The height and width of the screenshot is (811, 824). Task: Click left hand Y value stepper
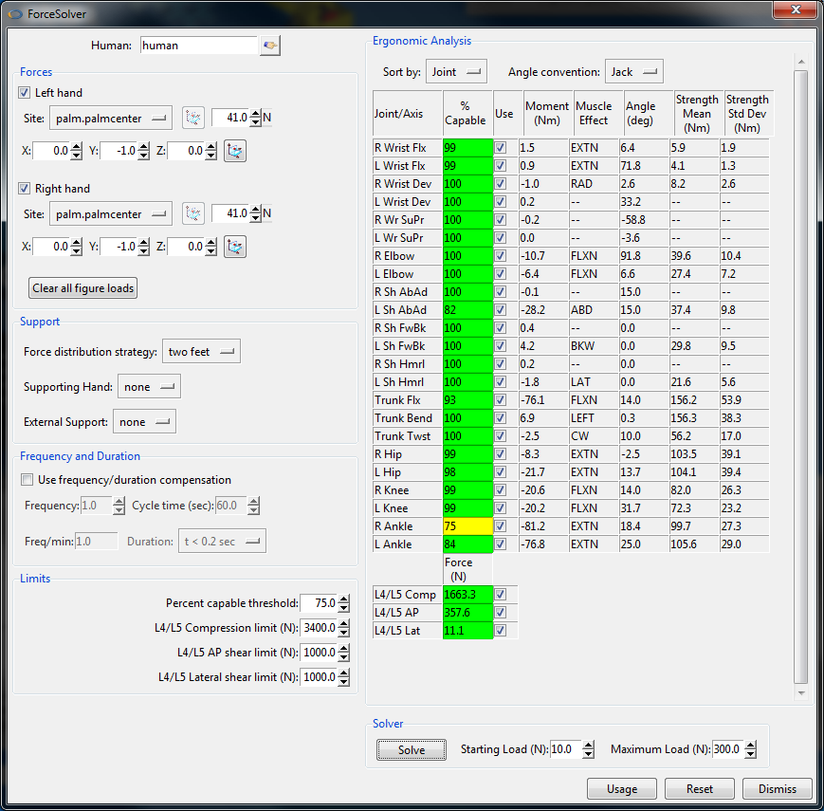coord(144,152)
